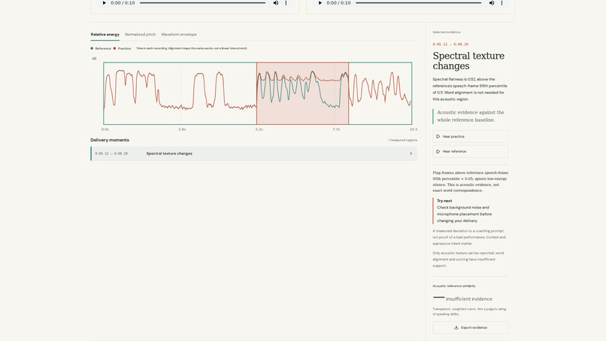
Task: Seek within the right audio progress bar
Action: [x=419, y=3]
